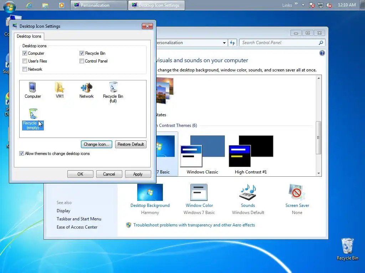Enable the Control Panel checkbox
The width and height of the screenshot is (365, 273).
(x=82, y=61)
